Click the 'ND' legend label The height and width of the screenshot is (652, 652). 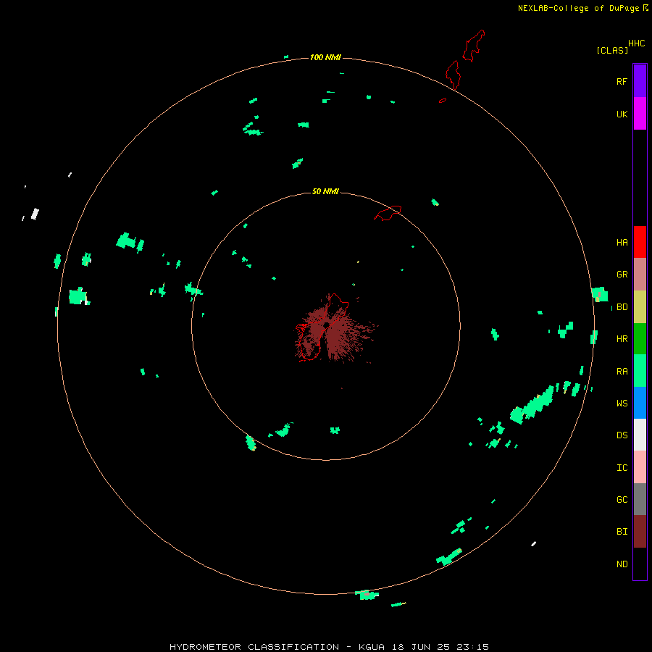tap(622, 564)
